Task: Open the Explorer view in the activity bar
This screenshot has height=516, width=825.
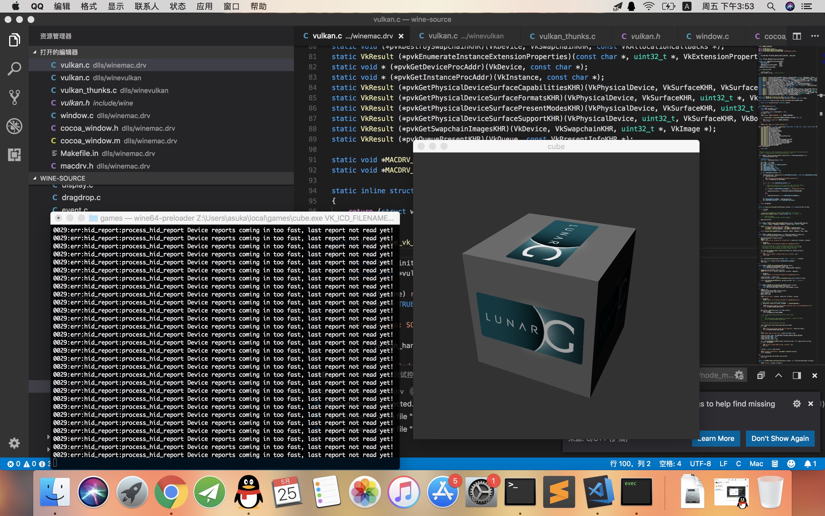Action: pyautogui.click(x=14, y=40)
